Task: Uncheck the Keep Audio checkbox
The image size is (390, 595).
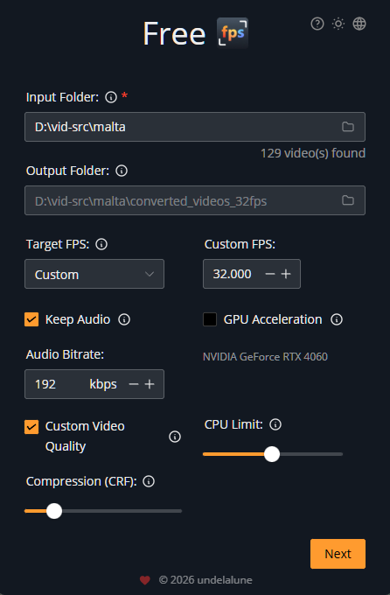Action: [31, 319]
